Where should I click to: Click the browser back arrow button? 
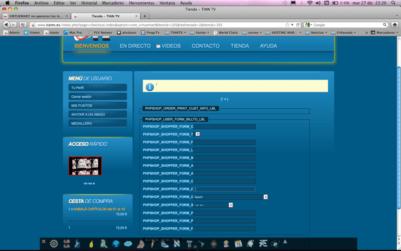(x=6, y=24)
